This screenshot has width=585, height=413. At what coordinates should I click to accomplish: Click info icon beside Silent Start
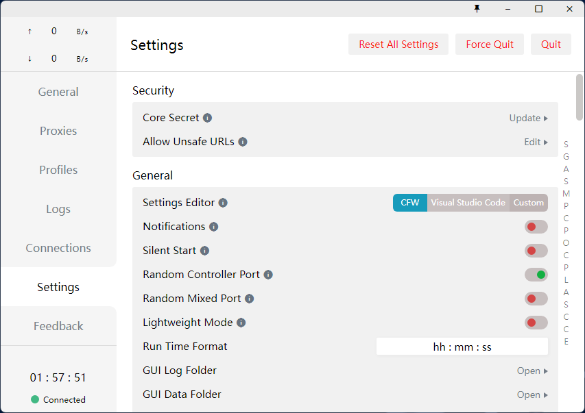[204, 251]
